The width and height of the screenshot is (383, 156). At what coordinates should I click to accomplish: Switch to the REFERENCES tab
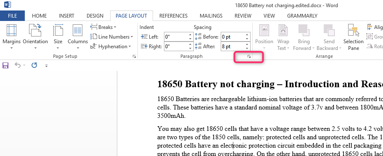pos(174,16)
